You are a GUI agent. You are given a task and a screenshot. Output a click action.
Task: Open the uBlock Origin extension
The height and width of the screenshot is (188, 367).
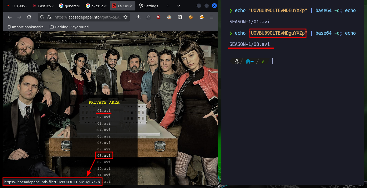159,17
